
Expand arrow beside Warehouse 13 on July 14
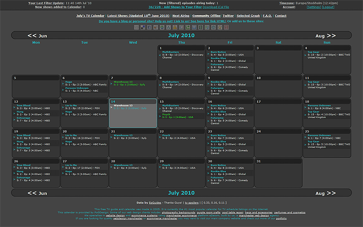click(111, 107)
